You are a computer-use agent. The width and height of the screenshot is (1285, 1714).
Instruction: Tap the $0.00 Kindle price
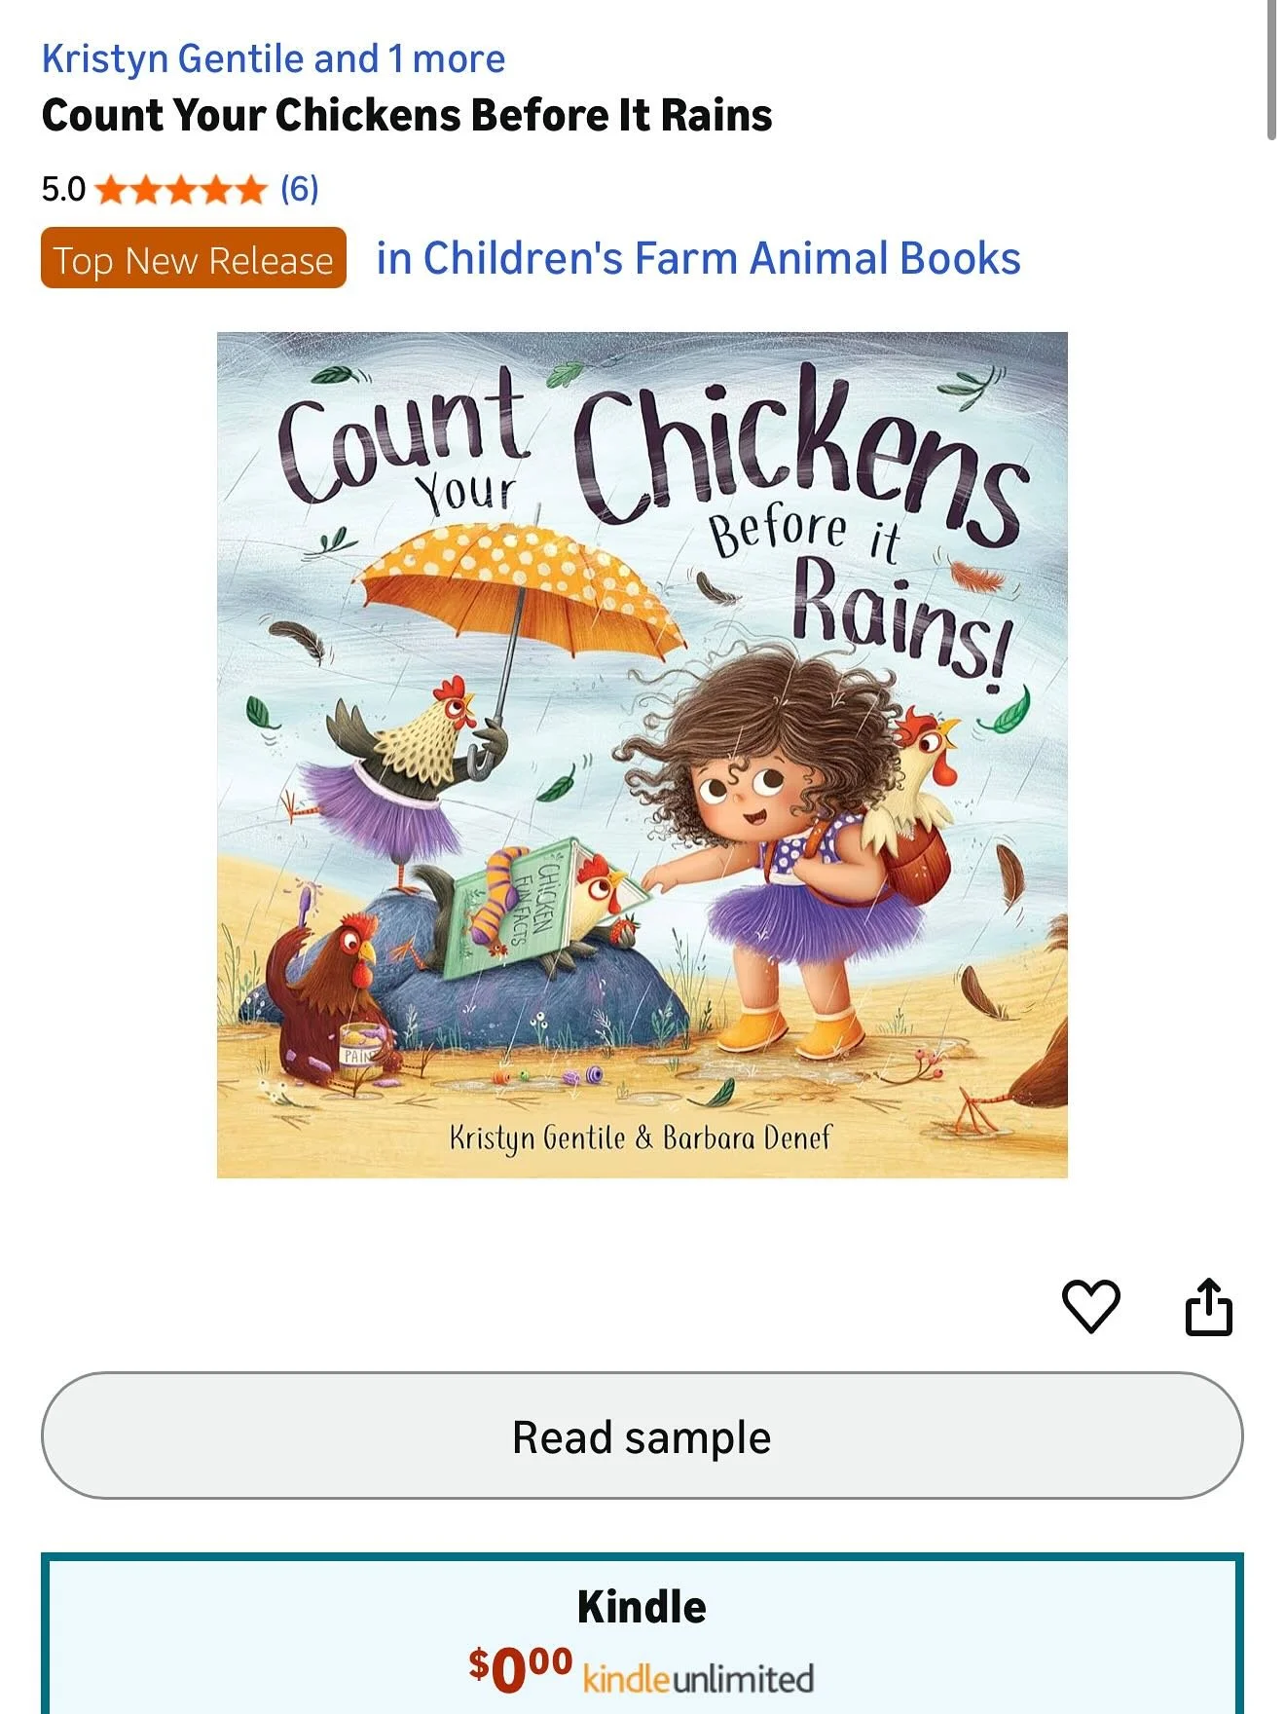coord(520,1670)
